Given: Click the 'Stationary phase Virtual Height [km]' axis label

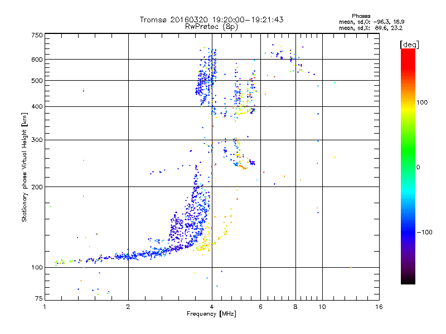Looking at the screenshot, I should (25, 167).
